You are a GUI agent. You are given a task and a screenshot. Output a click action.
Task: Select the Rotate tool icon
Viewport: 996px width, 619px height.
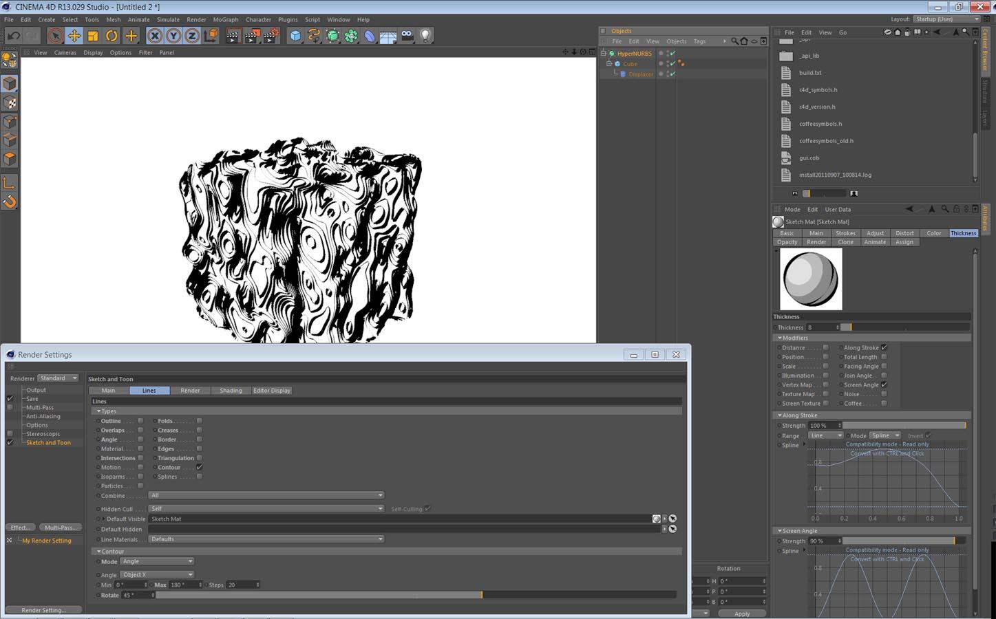click(x=112, y=36)
